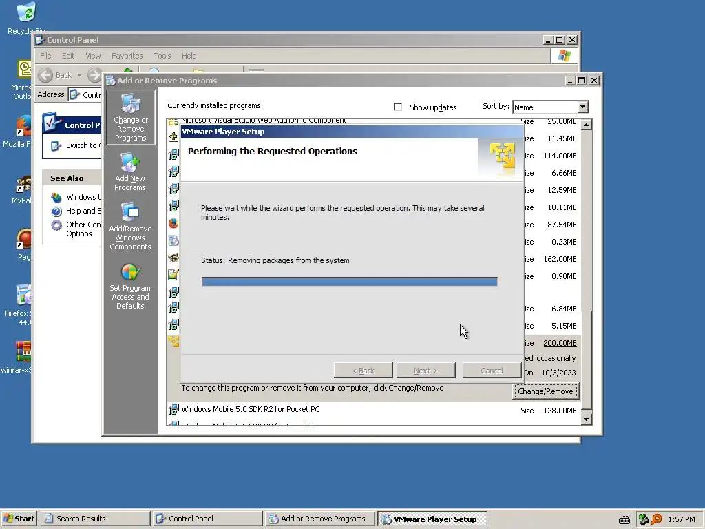Switch to Control Panel taskbar item
Screen dimensions: 705x529
[x=207, y=519]
